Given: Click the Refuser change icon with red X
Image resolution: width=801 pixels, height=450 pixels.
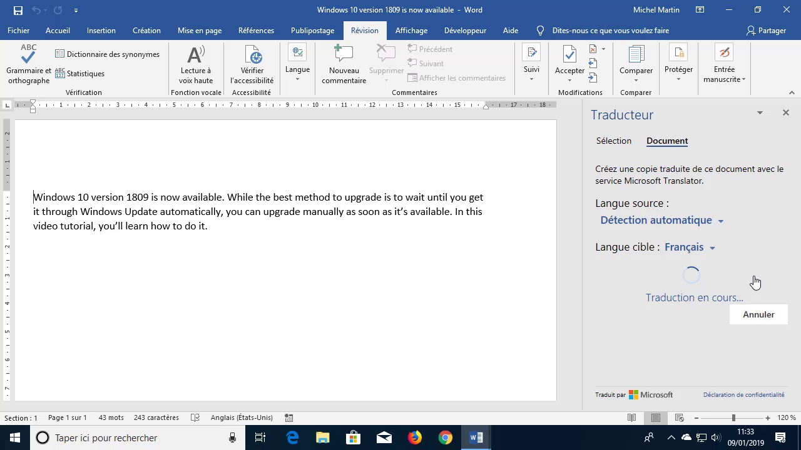Looking at the screenshot, I should pos(593,49).
